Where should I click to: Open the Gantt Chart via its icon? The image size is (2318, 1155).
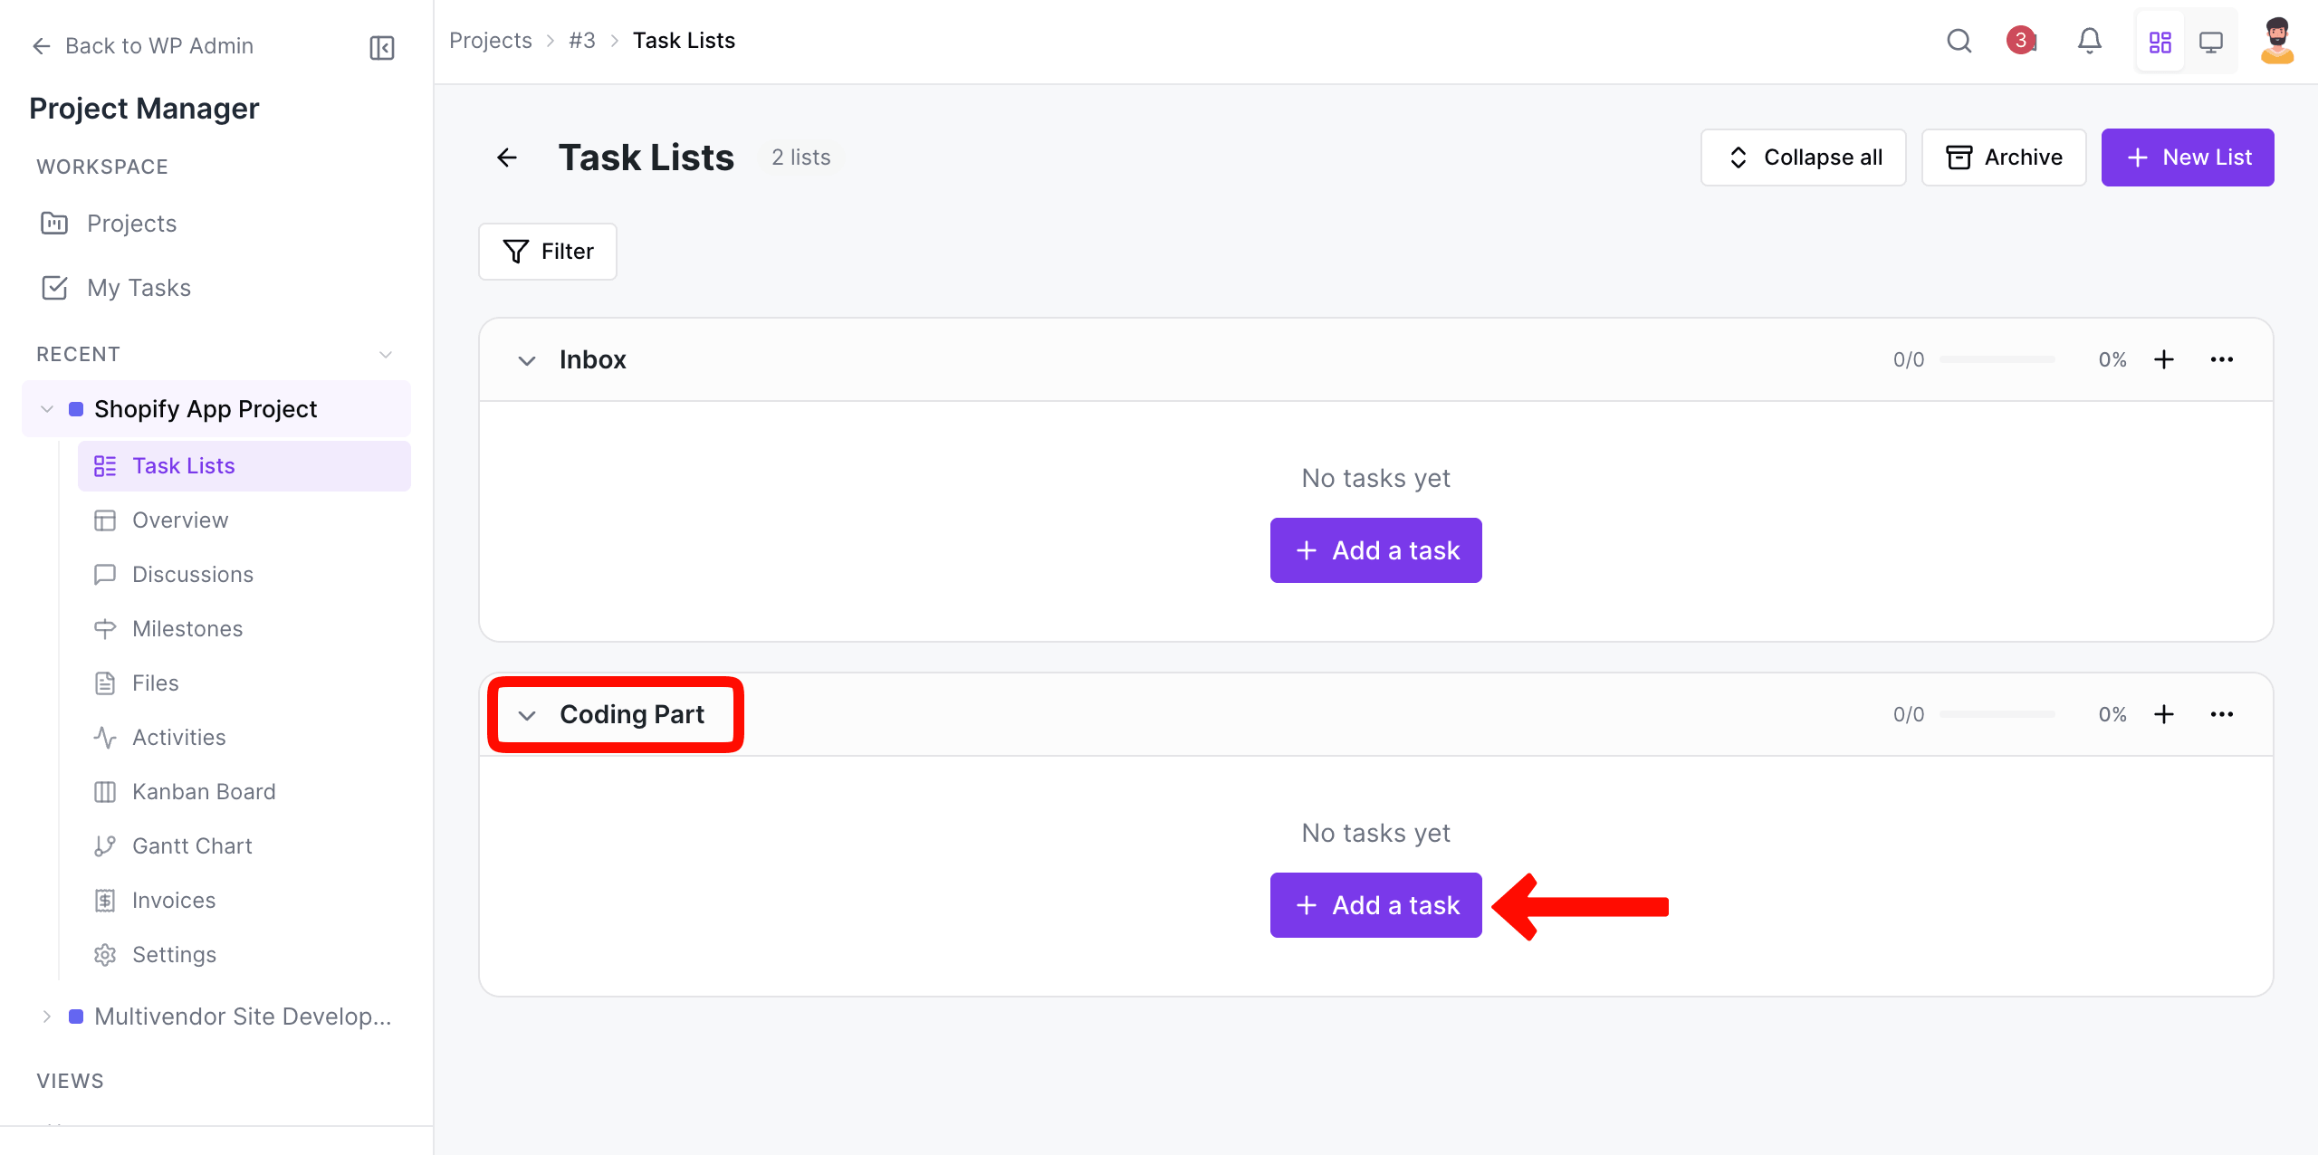pos(105,845)
